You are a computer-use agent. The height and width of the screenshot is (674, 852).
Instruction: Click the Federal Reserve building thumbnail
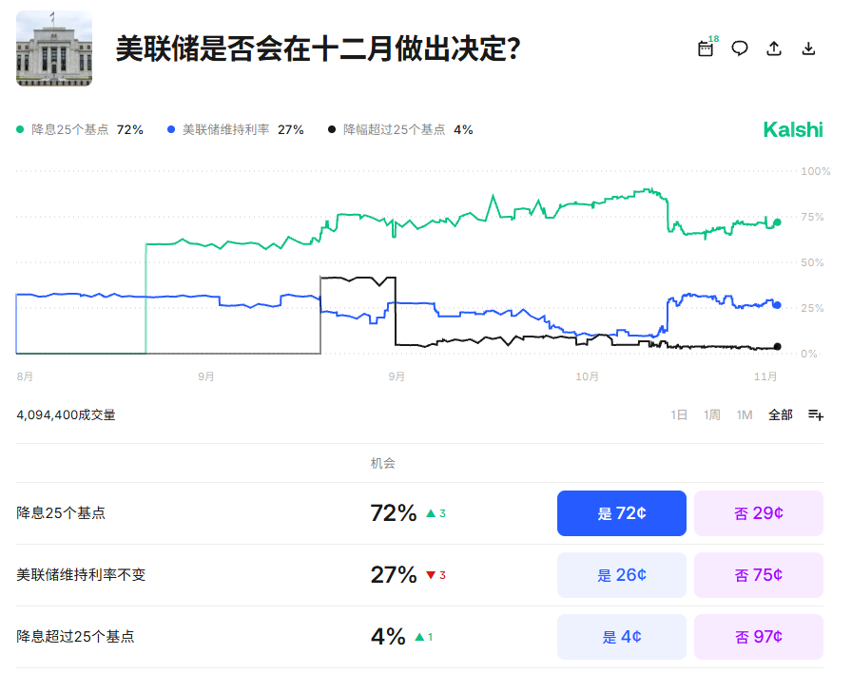pos(54,48)
